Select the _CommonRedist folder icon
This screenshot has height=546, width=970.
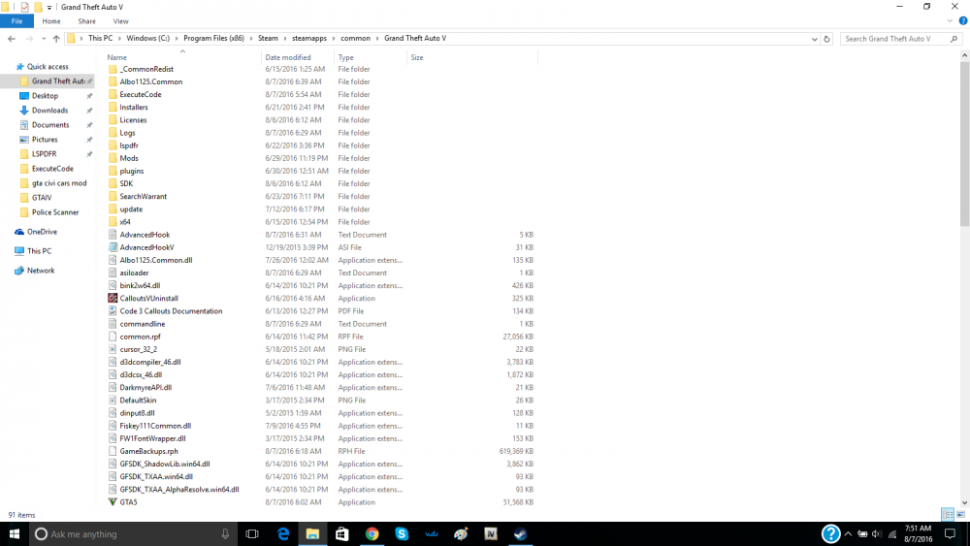[x=113, y=69]
